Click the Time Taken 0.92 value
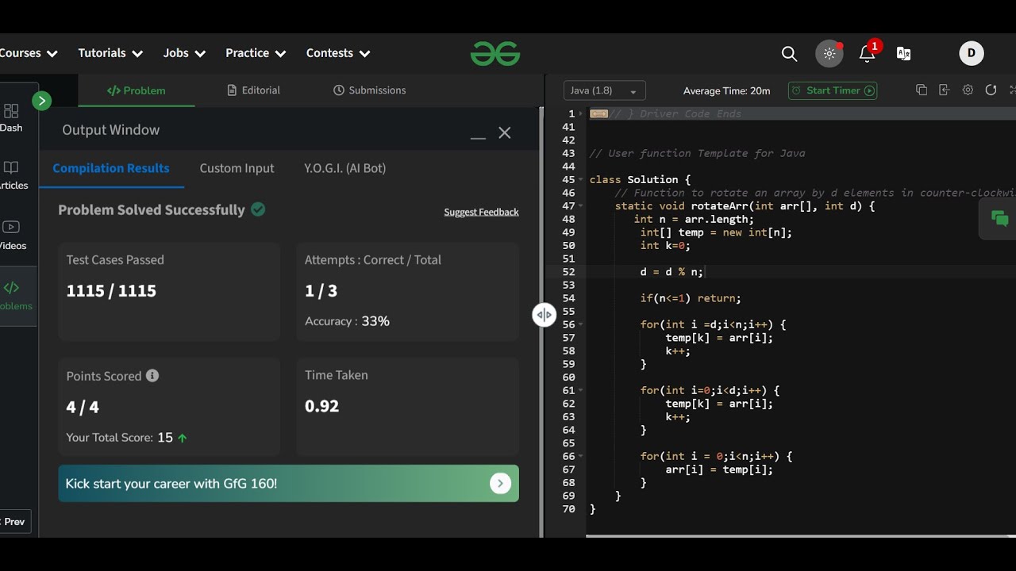This screenshot has height=571, width=1016. pyautogui.click(x=321, y=406)
